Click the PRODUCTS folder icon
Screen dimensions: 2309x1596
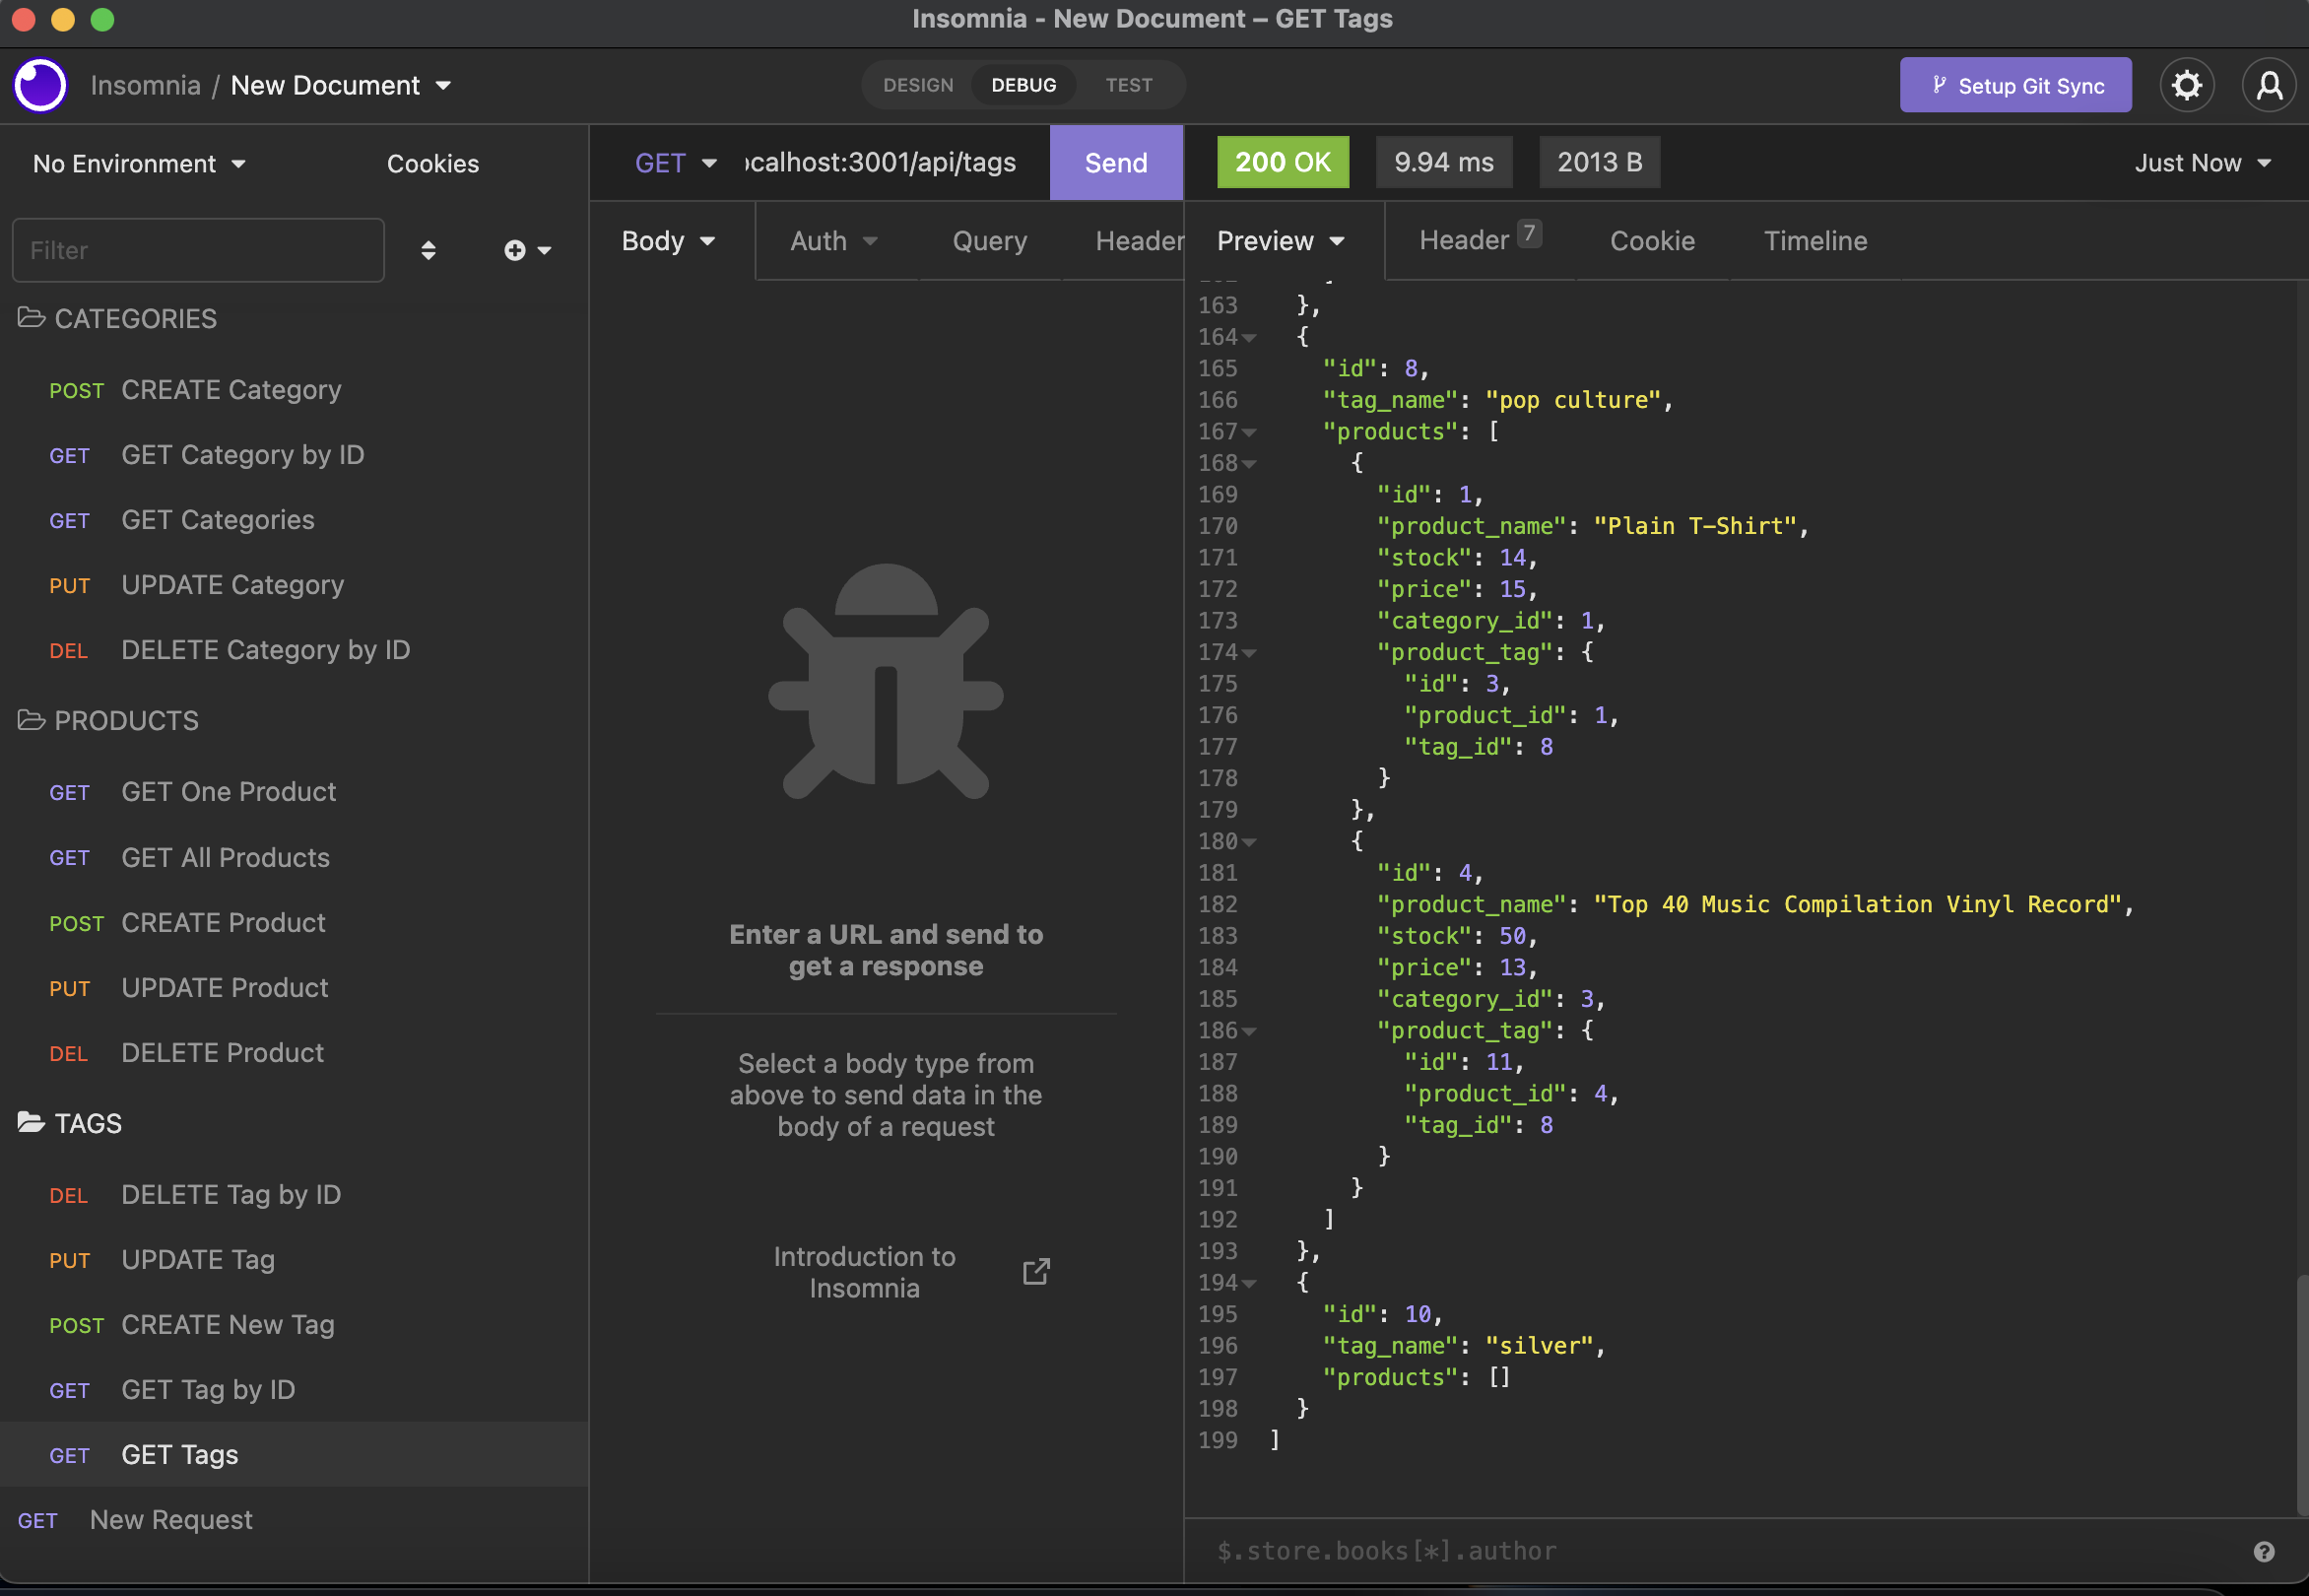31,720
